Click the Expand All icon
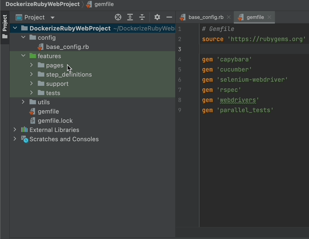Image resolution: width=309 pixels, height=239 pixels. 130,18
